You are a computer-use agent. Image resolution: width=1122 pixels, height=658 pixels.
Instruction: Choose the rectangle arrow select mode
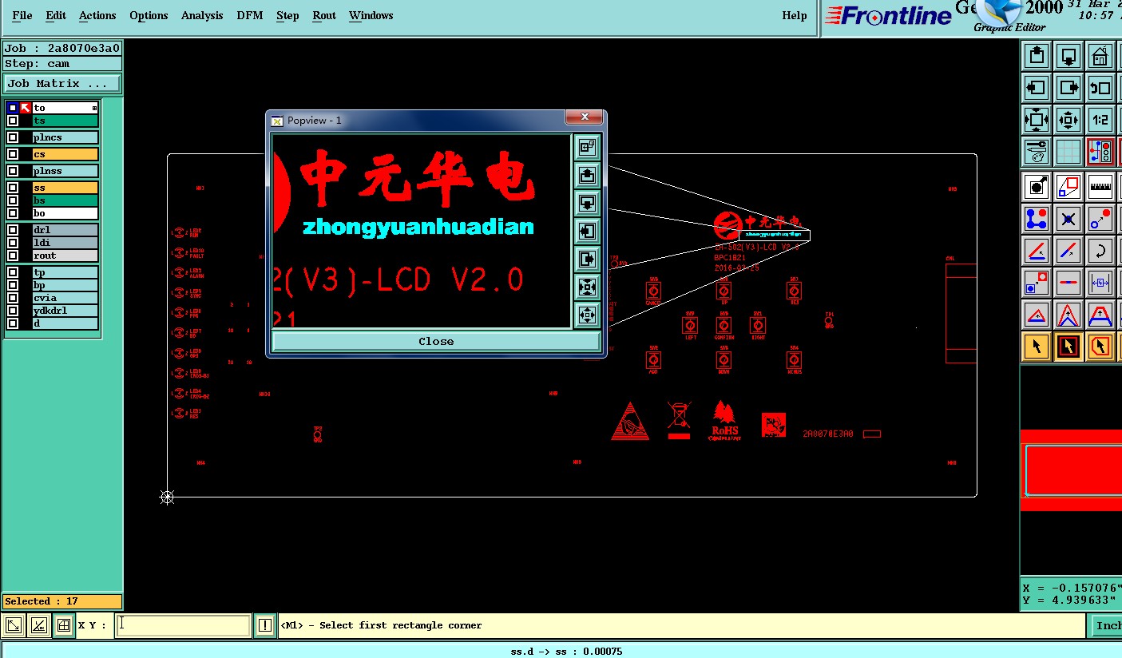coord(1068,347)
